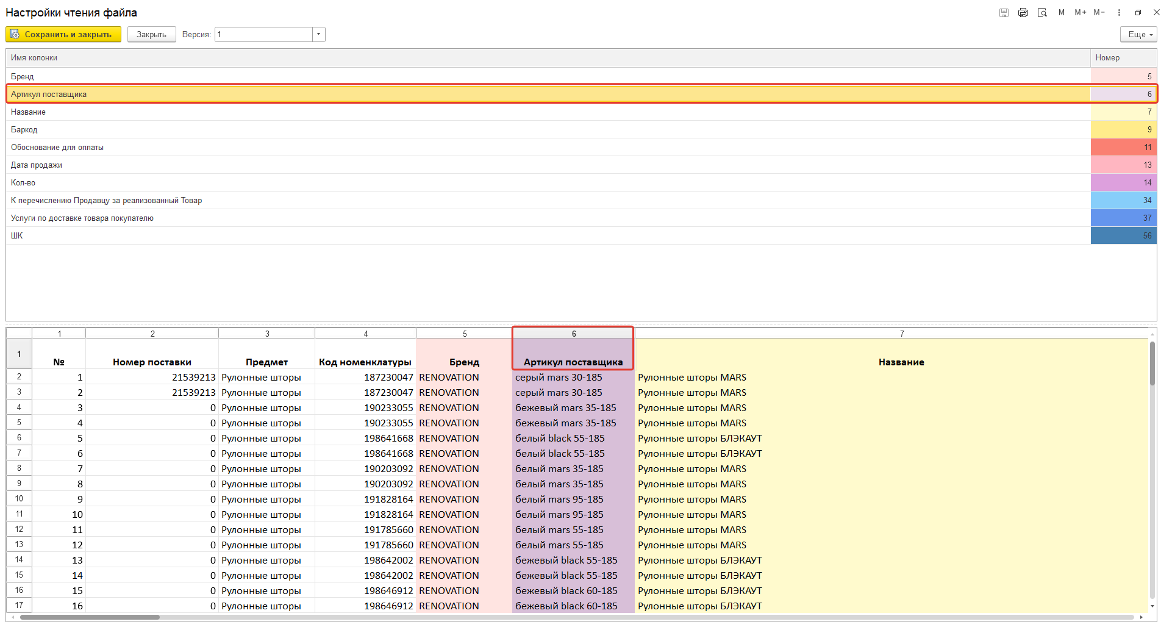Open the three-dot vertical menu
The height and width of the screenshot is (627, 1161).
tap(1119, 13)
